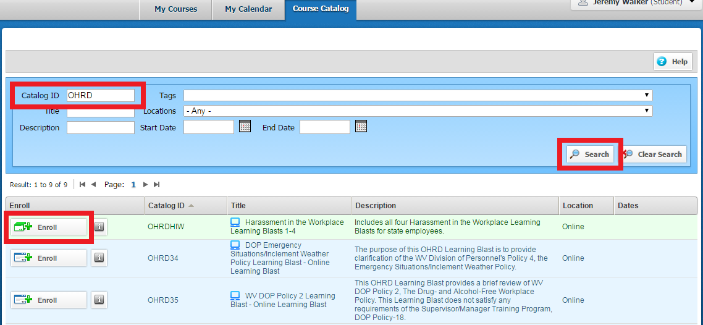Enroll in the OHRDHIW harassment course
Image resolution: width=703 pixels, height=325 pixels.
(49, 227)
